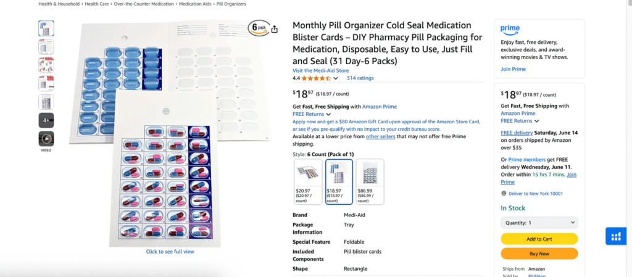Screen dimensions: 632x277
Task: Click the location pin delivery icon
Action: tap(504, 193)
